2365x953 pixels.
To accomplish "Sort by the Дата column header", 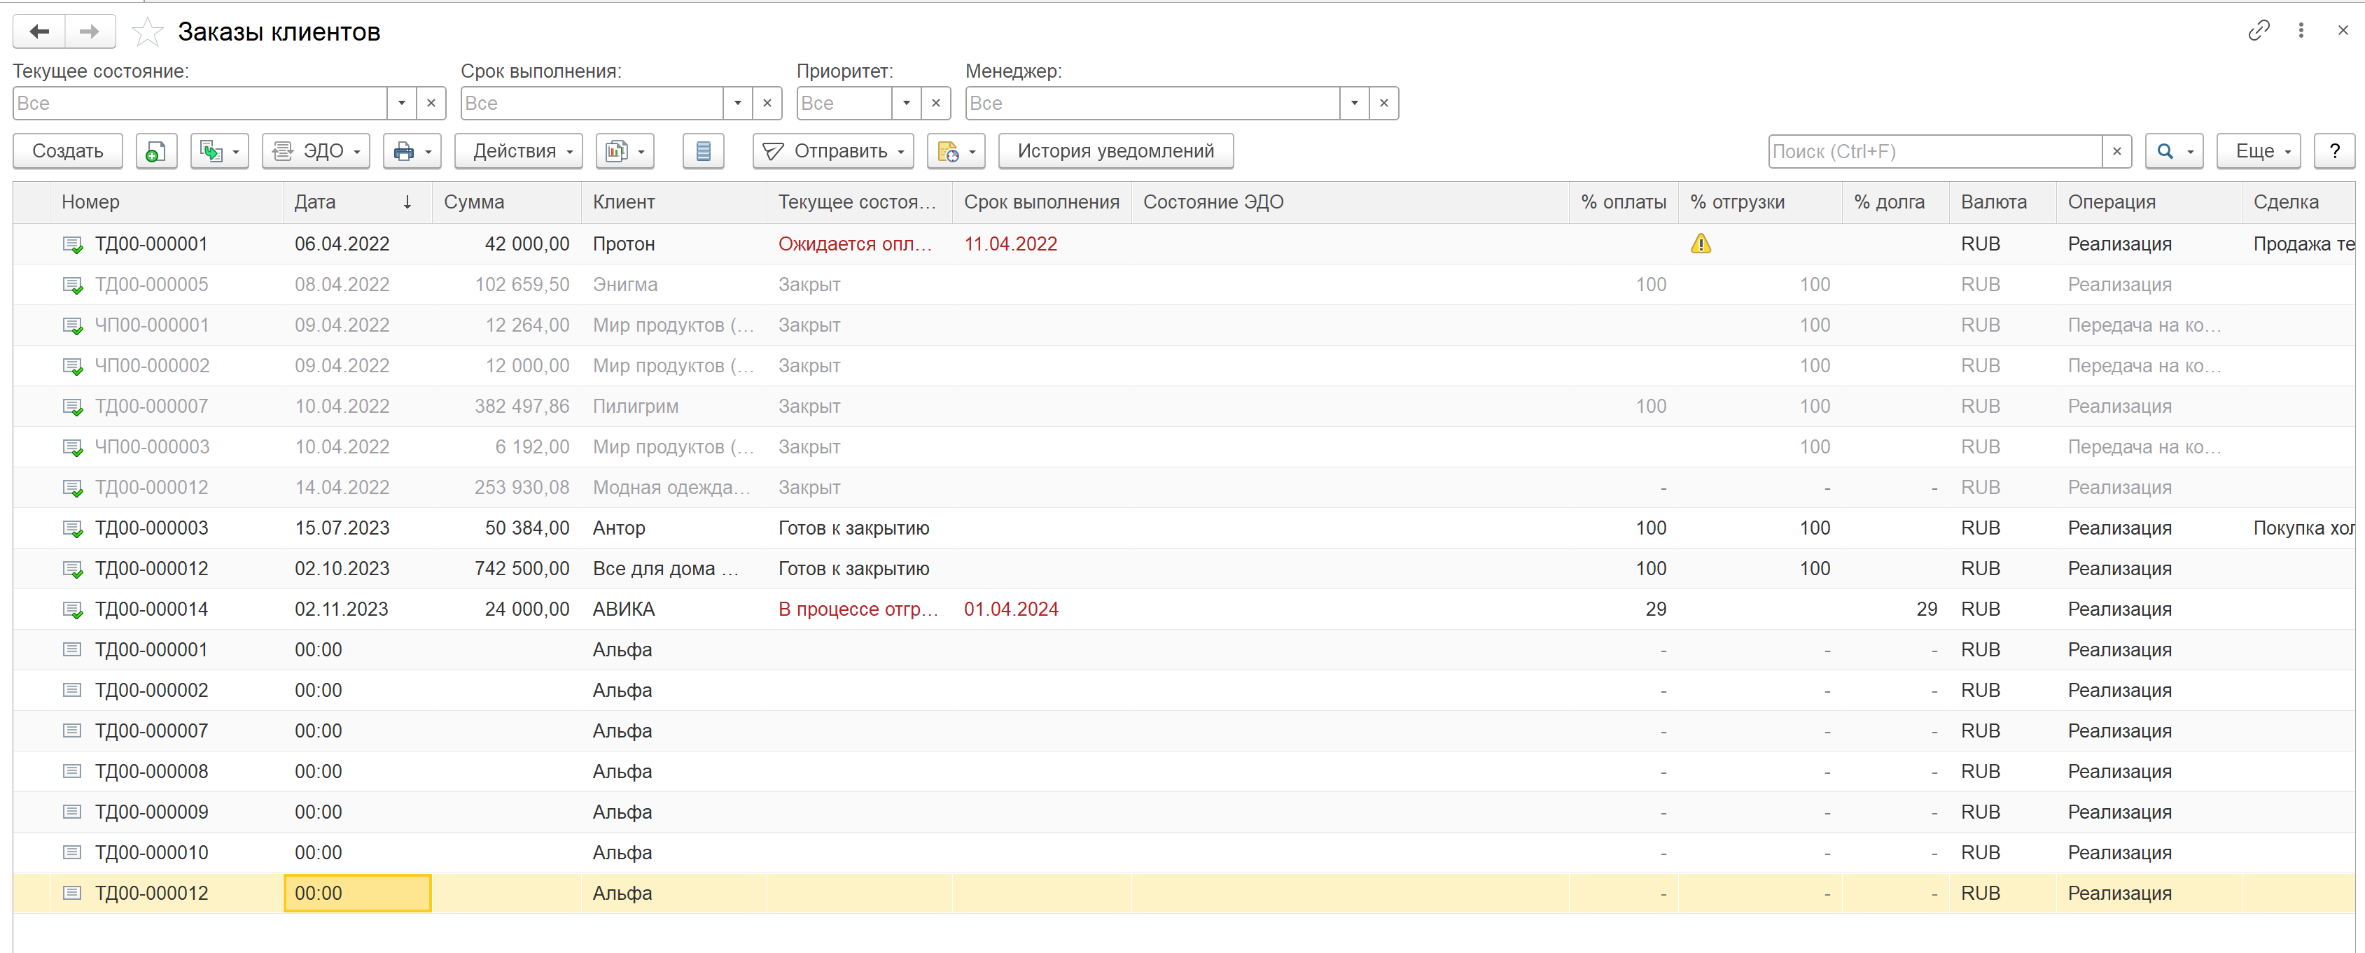I will 357,202.
